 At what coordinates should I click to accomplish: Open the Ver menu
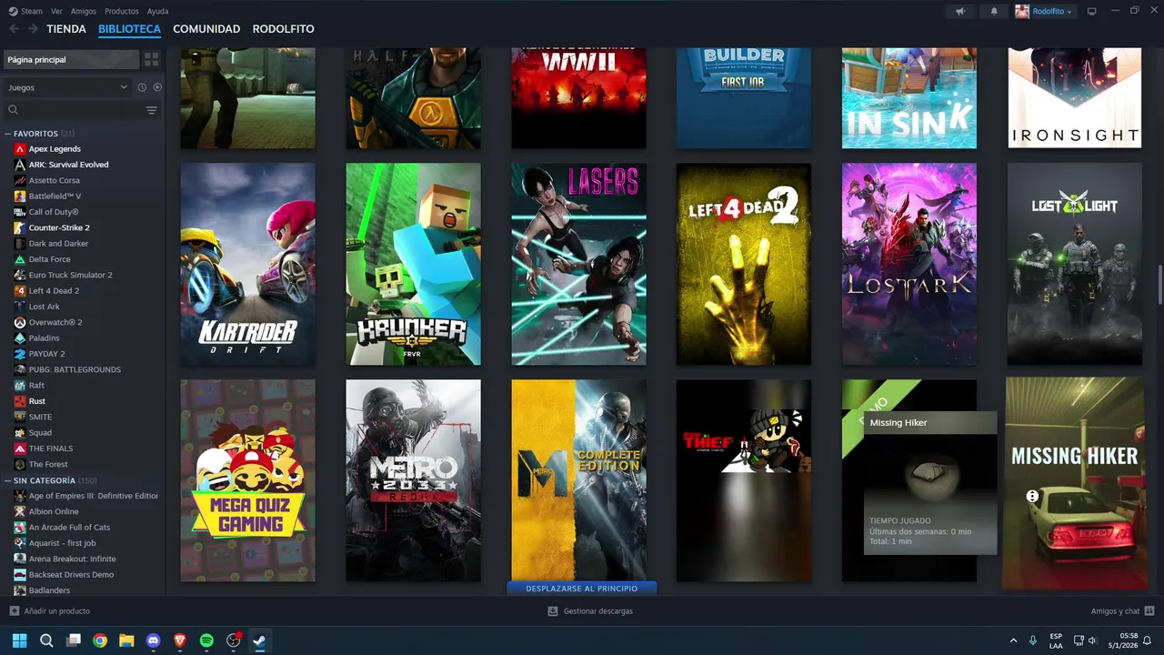click(56, 11)
